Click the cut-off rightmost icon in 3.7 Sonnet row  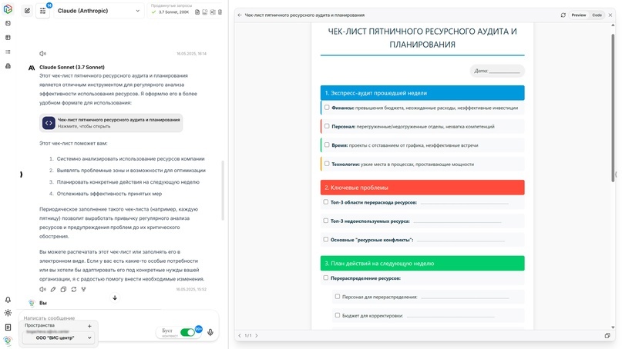pyautogui.click(x=220, y=12)
